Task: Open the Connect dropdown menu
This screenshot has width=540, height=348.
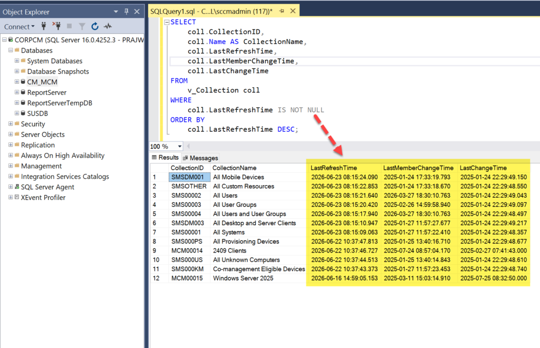Action: click(20, 26)
